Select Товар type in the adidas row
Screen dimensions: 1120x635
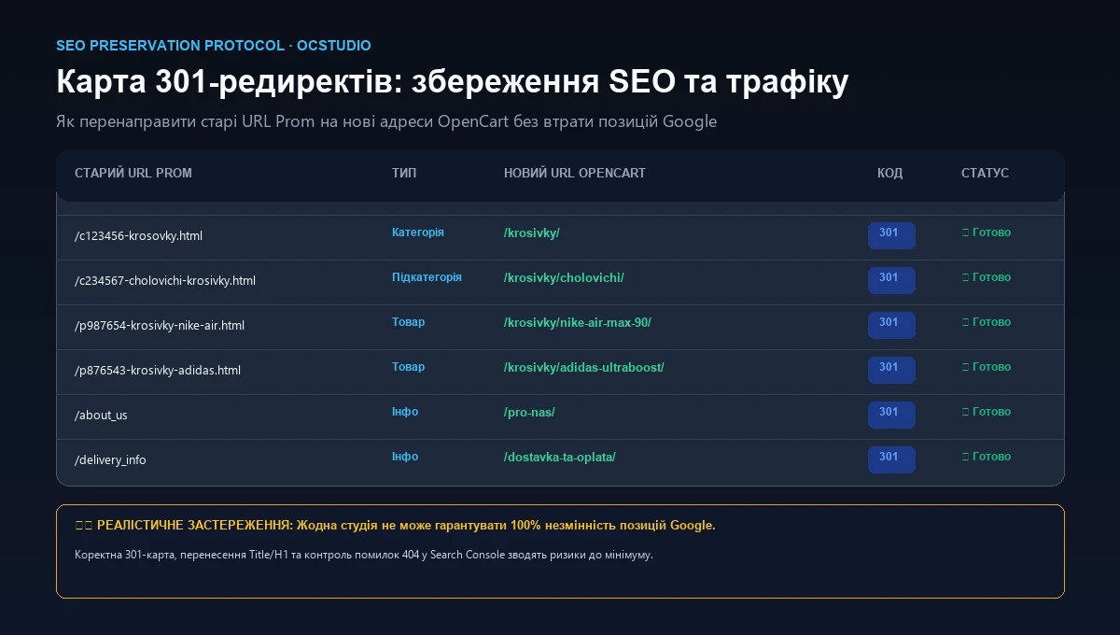(408, 367)
